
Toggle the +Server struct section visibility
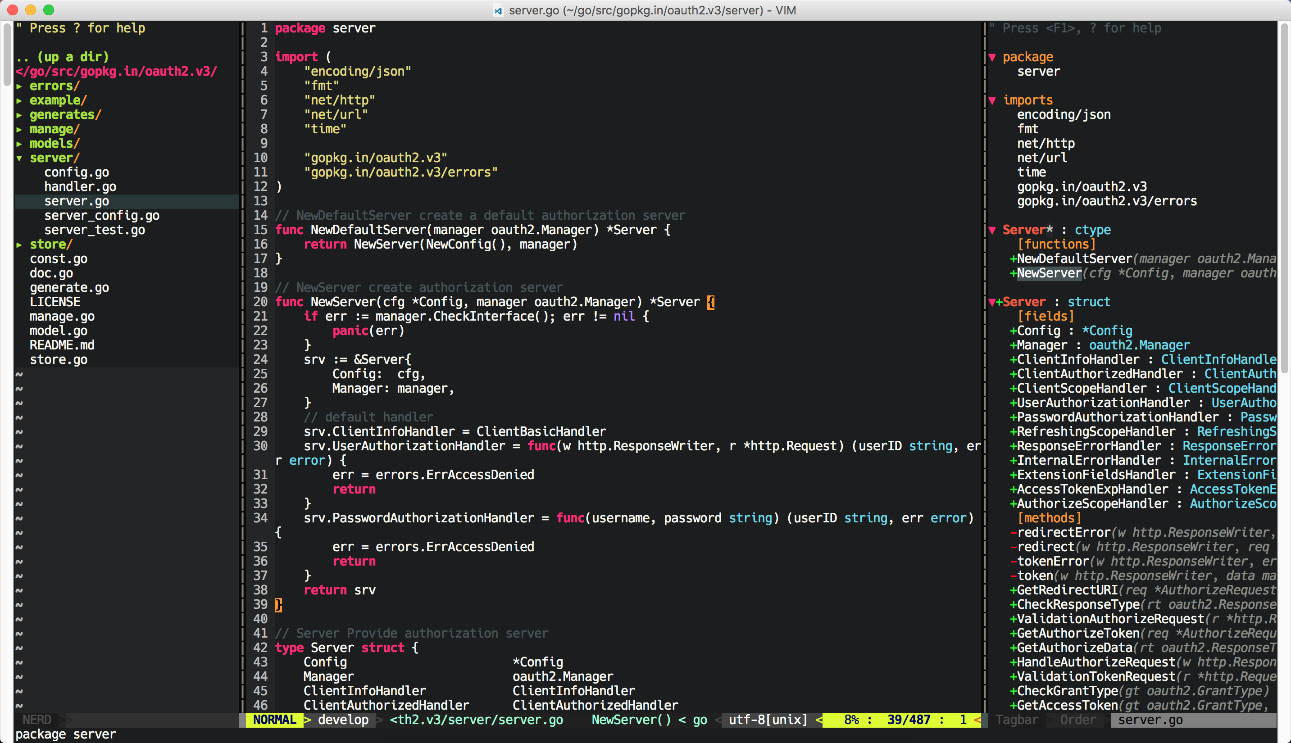coord(996,301)
